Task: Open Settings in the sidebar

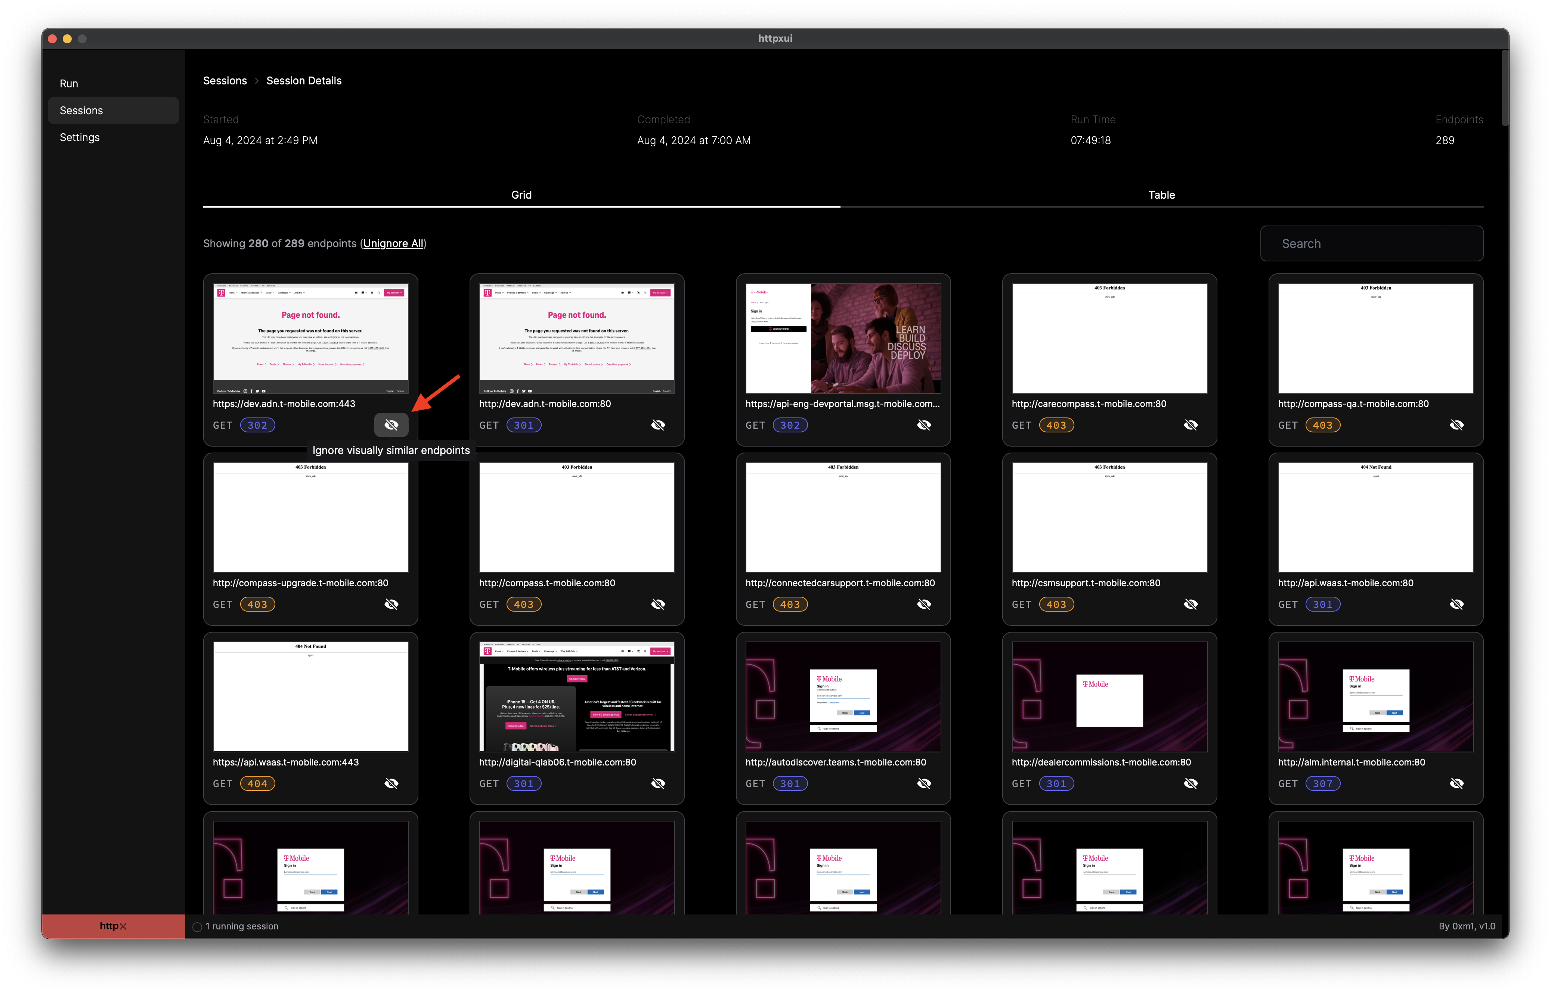Action: [113, 137]
